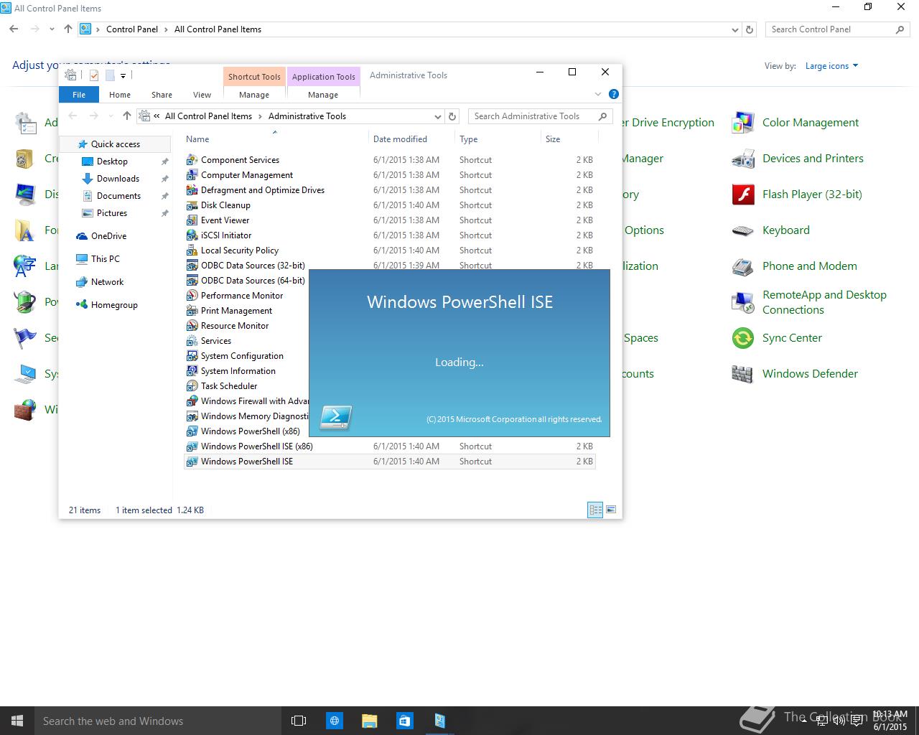This screenshot has width=919, height=735.
Task: Open the Control Panel address bar history dropdown
Action: pos(734,29)
